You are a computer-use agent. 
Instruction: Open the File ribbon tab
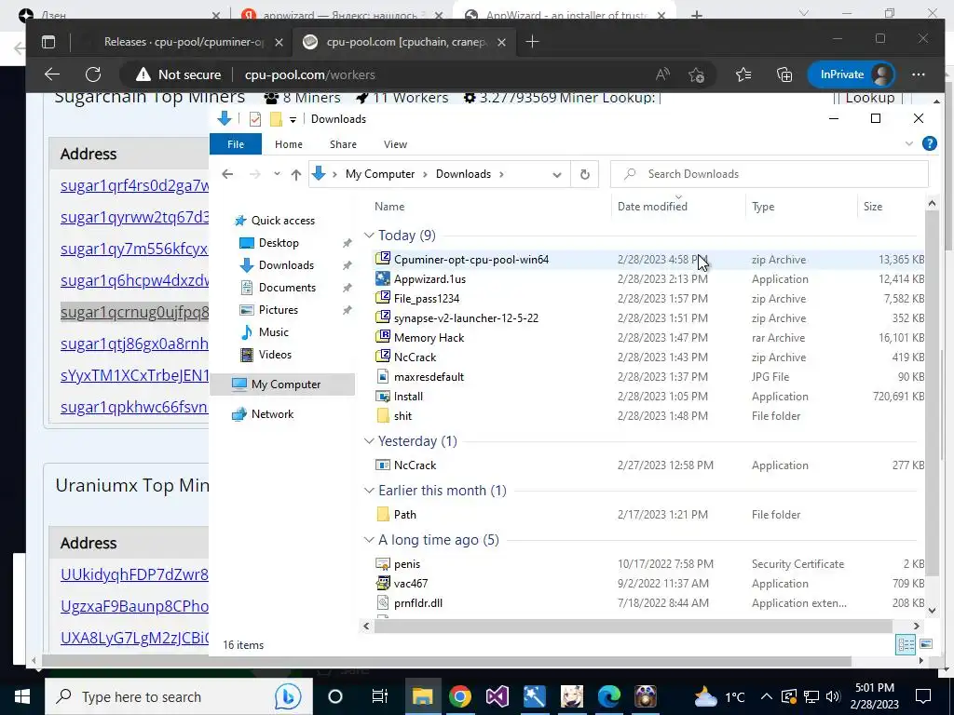236,144
